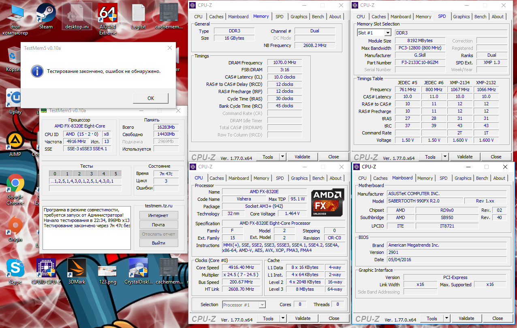Open Graphics tab in motherboard CPU-Z window
The height and width of the screenshot is (328, 517).
pos(463,178)
